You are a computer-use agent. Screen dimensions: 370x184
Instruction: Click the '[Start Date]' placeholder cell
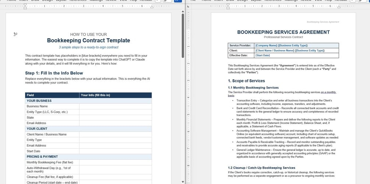(x=296, y=55)
